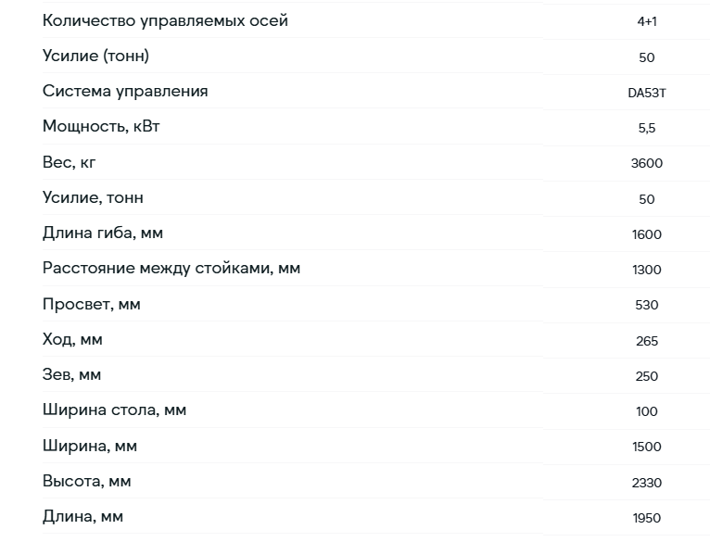The image size is (710, 542).
Task: Click the 'Ширина стола, мм' label
Action: pyautogui.click(x=115, y=410)
